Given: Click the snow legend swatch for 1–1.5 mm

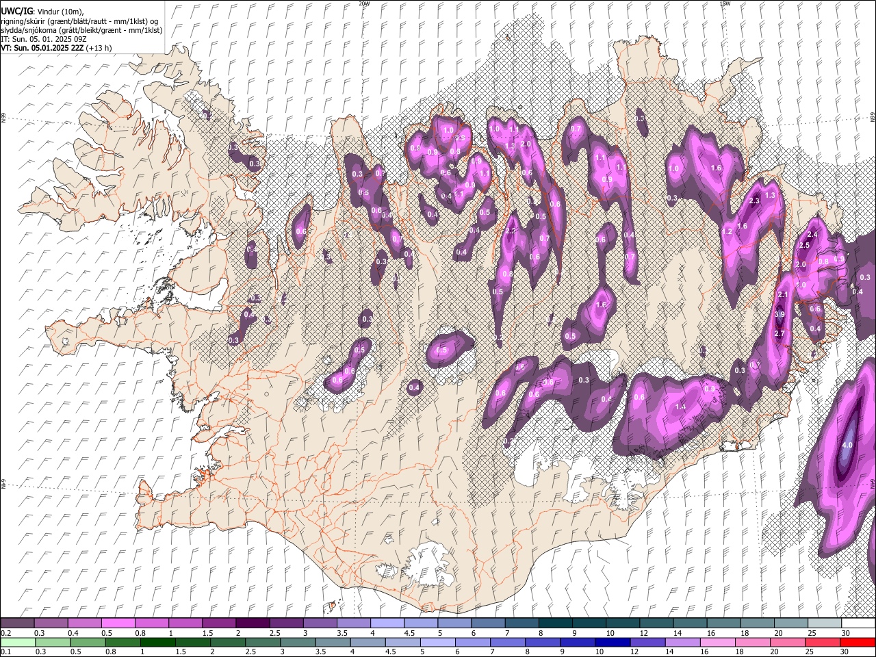Looking at the screenshot, I should coord(185,623).
